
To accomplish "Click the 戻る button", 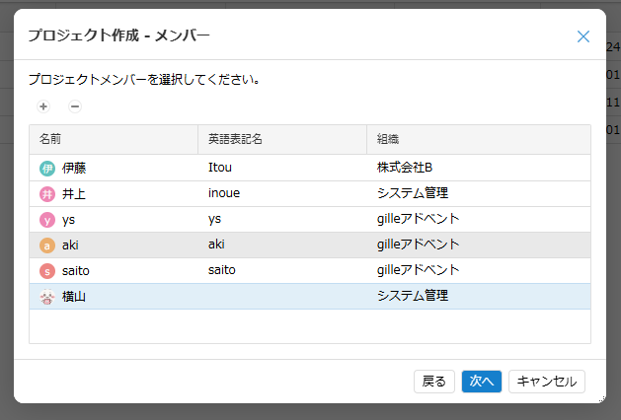I will click(434, 382).
